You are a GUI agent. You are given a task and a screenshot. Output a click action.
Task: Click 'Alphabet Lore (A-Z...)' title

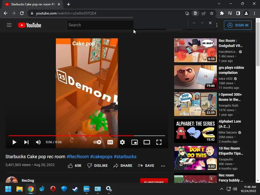230,124
